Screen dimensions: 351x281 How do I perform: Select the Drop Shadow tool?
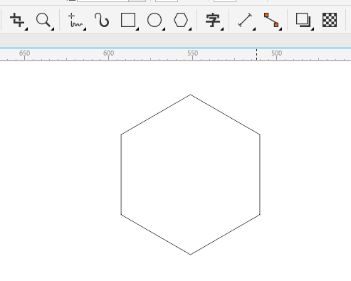pos(303,20)
